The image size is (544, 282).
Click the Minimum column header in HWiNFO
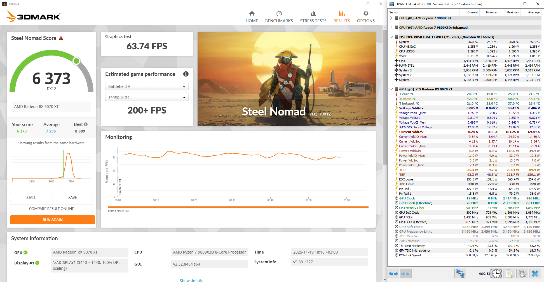point(490,12)
